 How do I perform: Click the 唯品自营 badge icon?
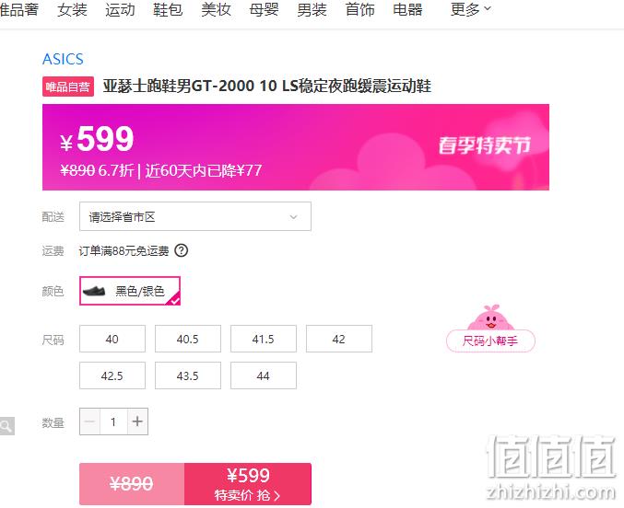tap(68, 87)
